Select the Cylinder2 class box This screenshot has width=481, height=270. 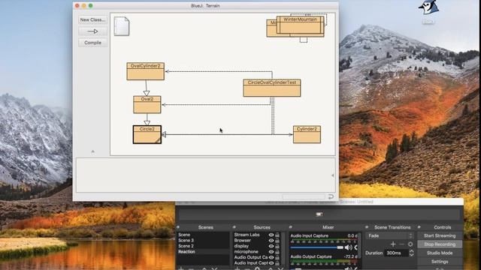(307, 134)
